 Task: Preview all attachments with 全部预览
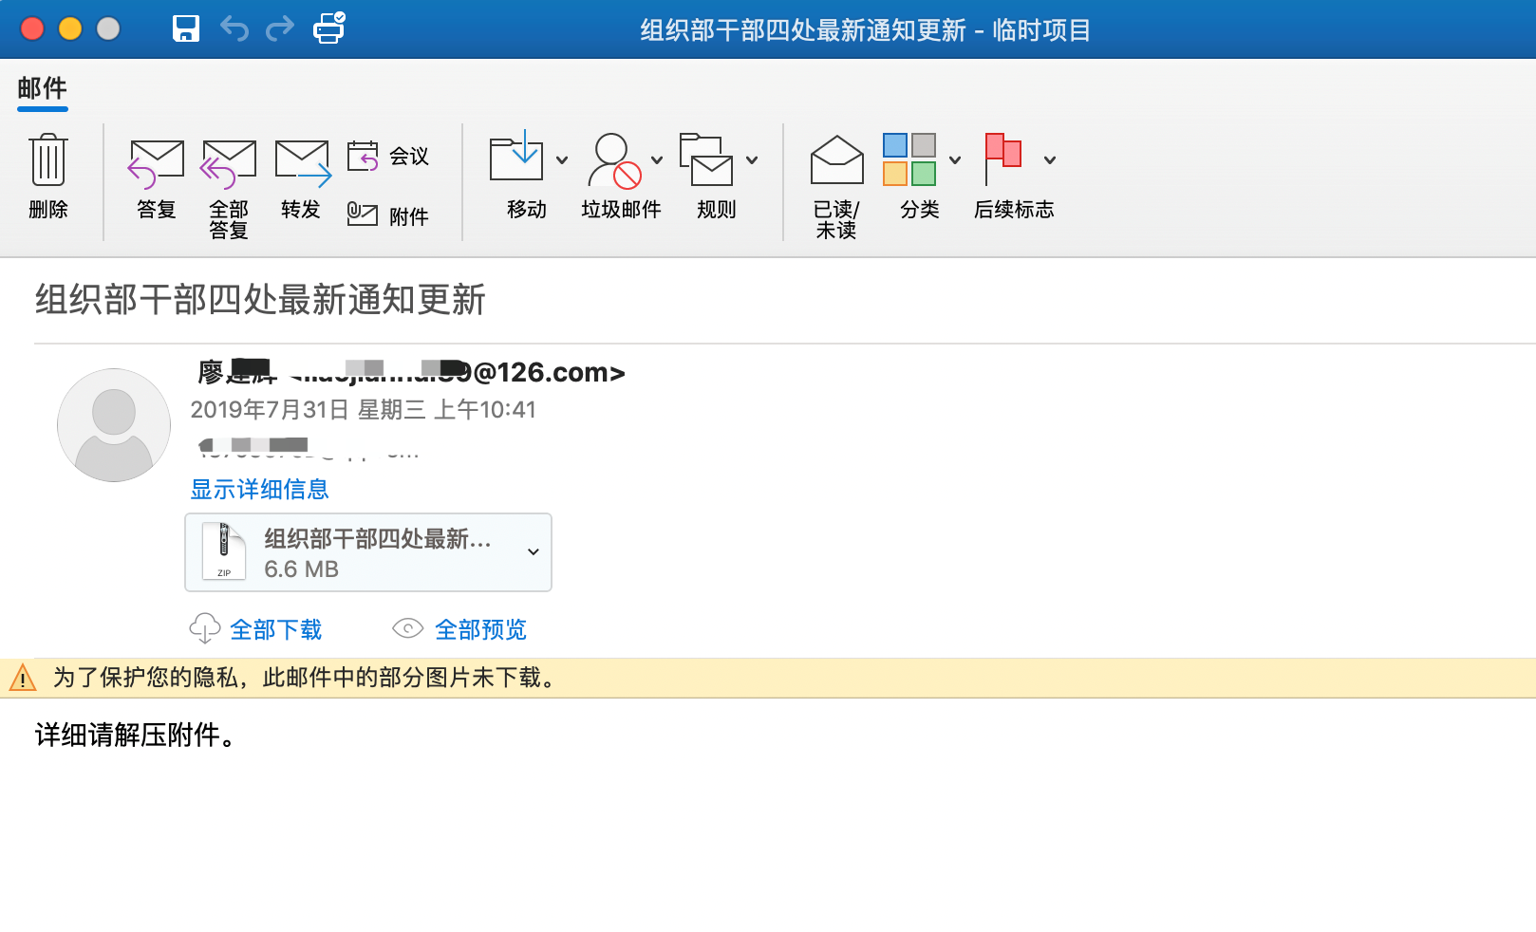(x=460, y=629)
